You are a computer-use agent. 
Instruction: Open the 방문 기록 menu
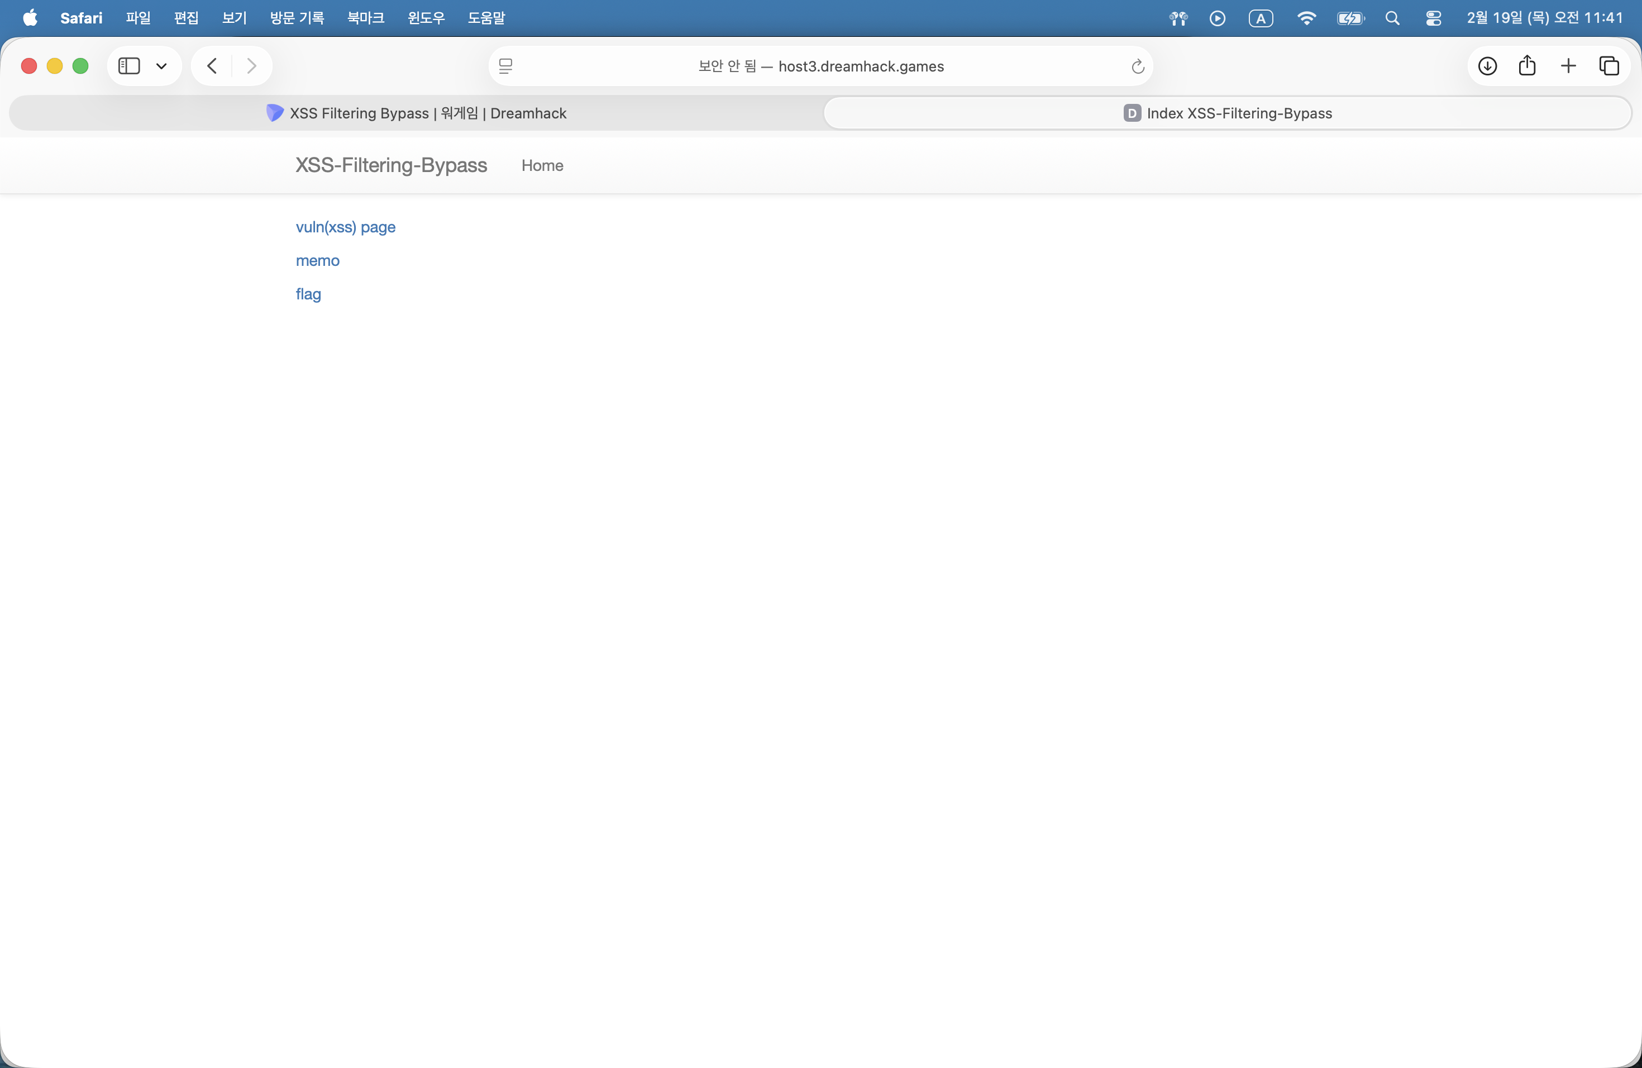297,18
